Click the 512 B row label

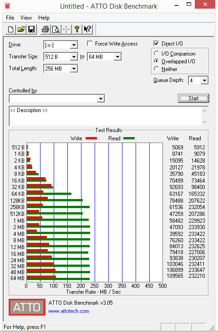click(x=18, y=148)
